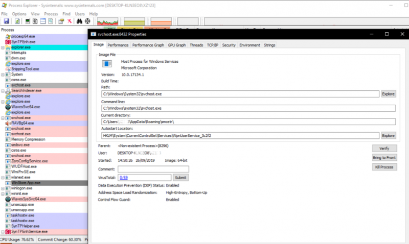This screenshot has width=409, height=244.
Task: Collapse the SynTPEnhService.exe tree node
Action: coord(3,232)
